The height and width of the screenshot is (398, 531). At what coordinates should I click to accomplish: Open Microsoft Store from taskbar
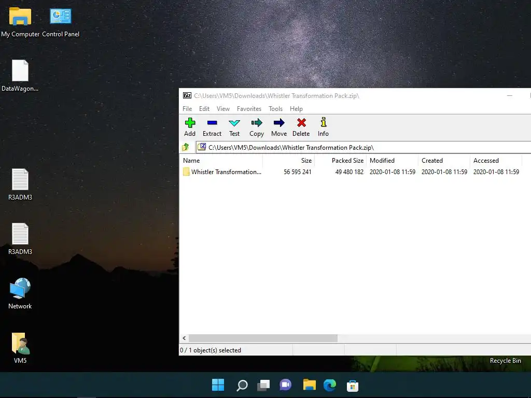(353, 386)
